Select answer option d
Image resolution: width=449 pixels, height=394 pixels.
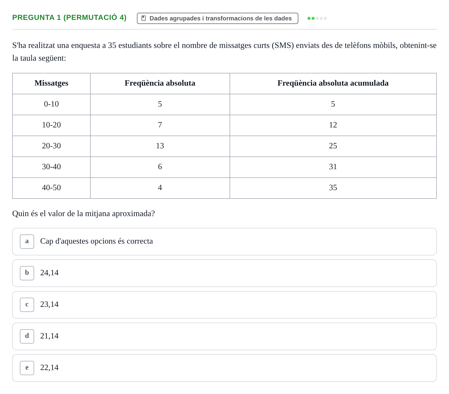(225, 336)
